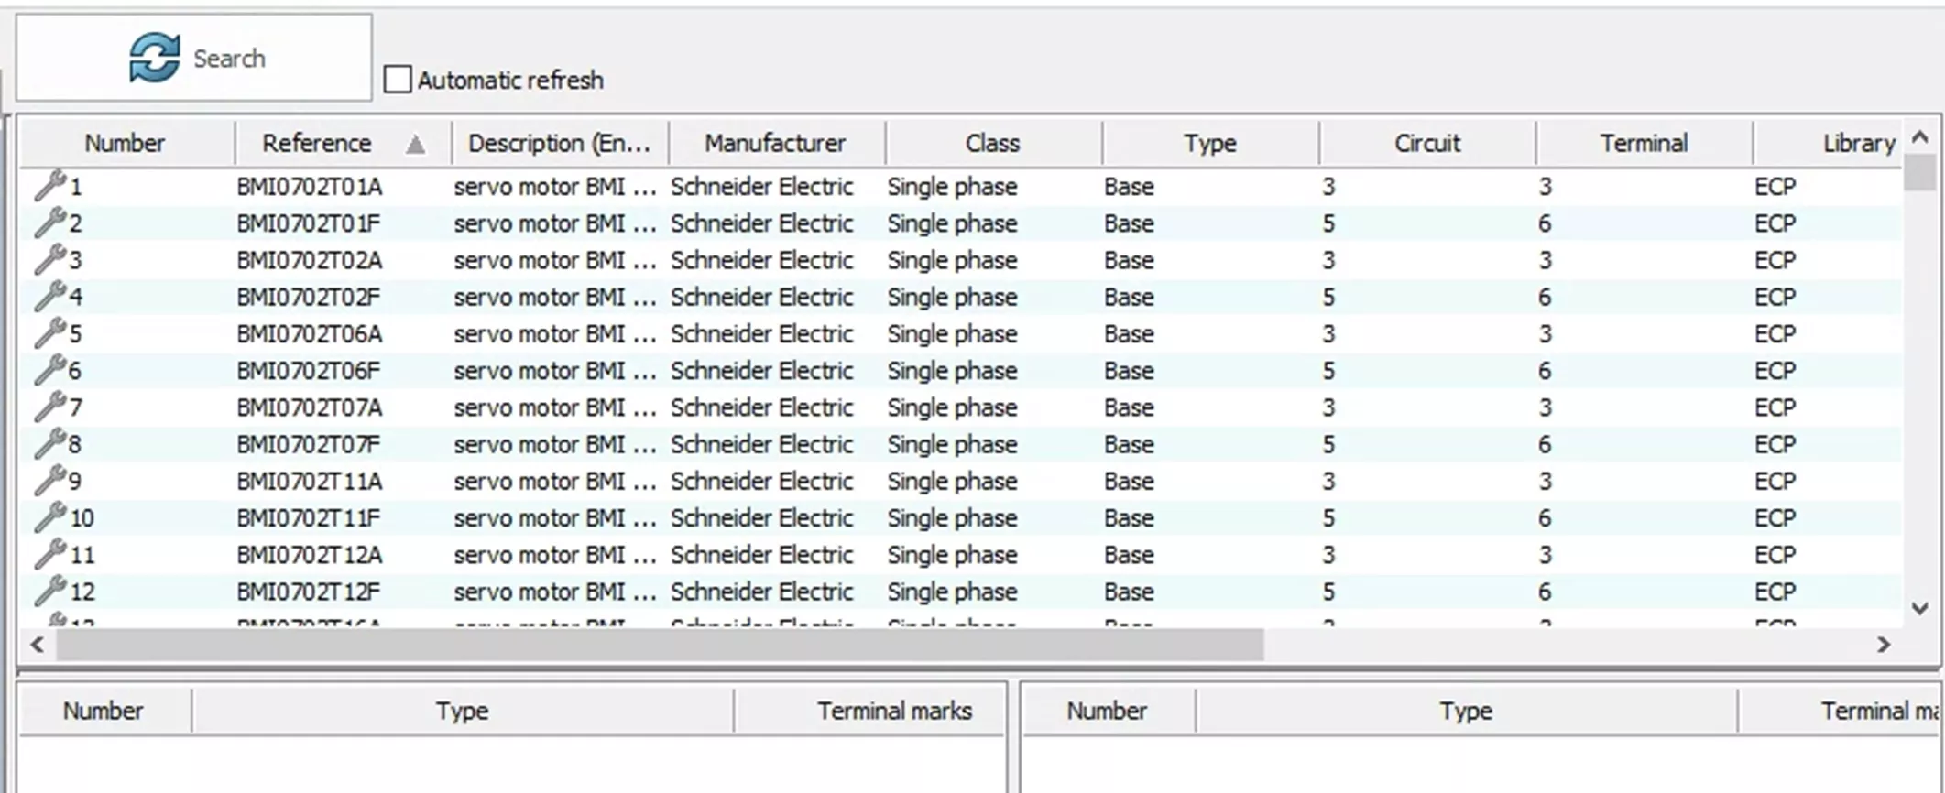Screen dimensions: 1945x793
Task: Select reference BMI0702T01A
Action: click(x=310, y=187)
